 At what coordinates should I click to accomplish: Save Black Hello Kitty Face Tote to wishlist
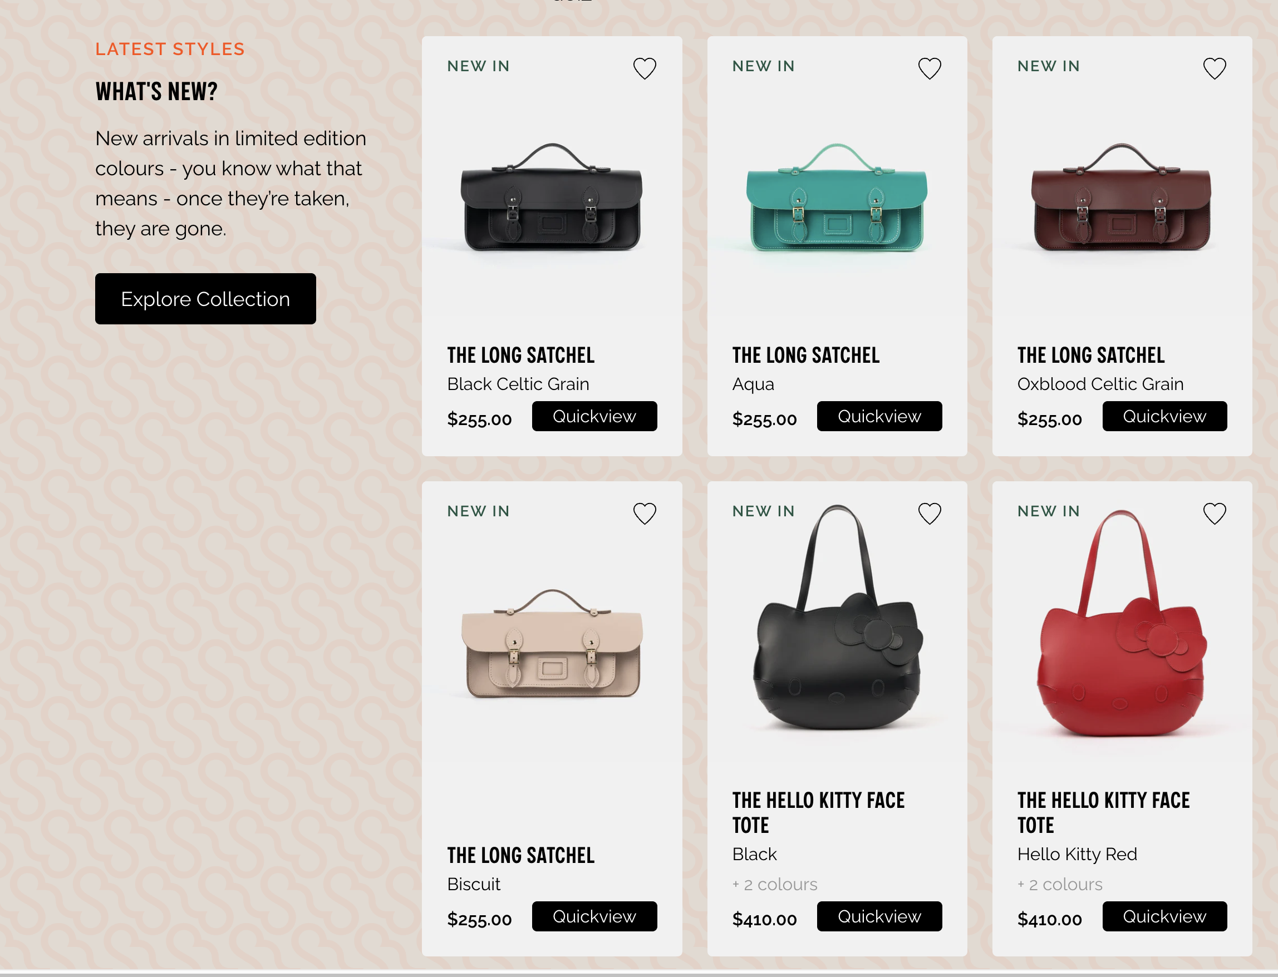coord(930,513)
